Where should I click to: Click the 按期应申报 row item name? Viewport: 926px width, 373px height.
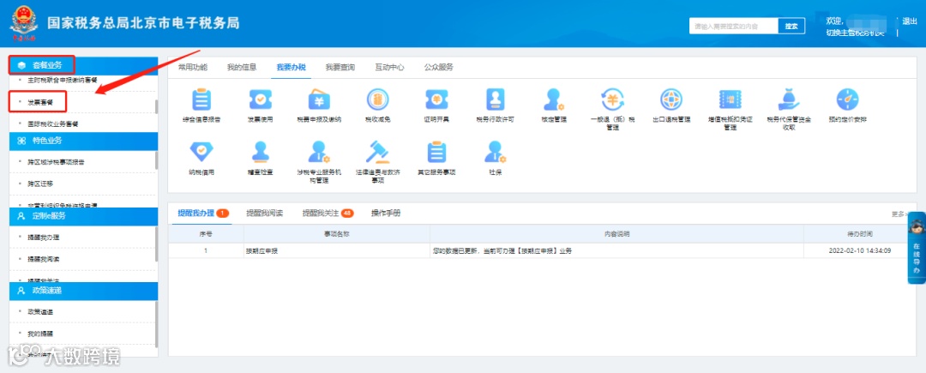[x=262, y=251]
